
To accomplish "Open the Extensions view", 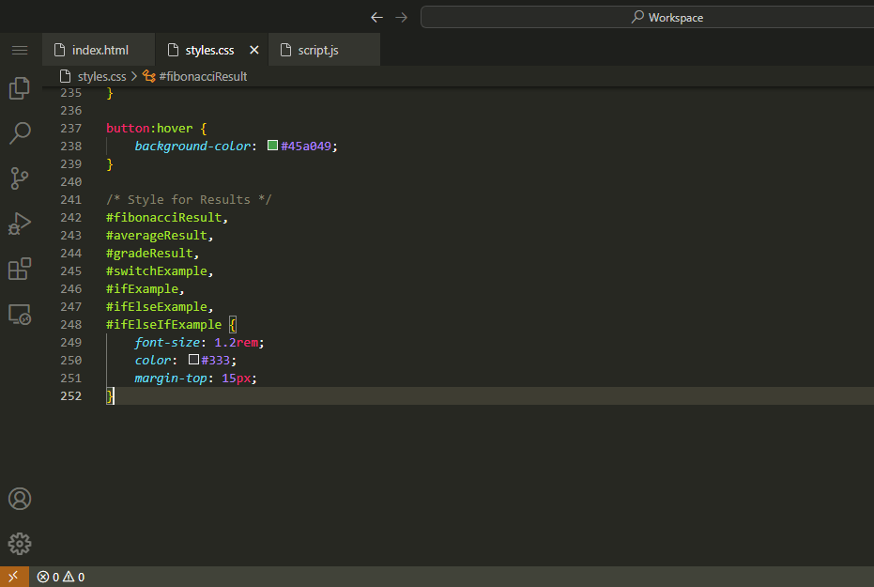I will [20, 270].
